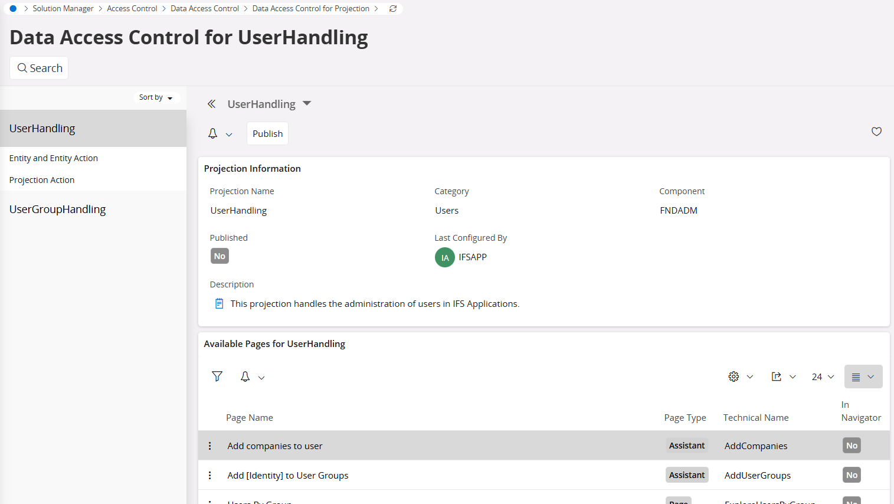This screenshot has height=504, width=894.
Task: Click the Publish button
Action: tap(267, 134)
